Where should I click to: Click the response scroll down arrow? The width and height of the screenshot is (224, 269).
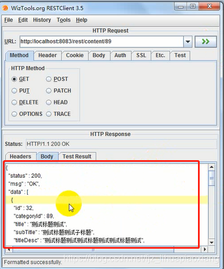point(212,242)
